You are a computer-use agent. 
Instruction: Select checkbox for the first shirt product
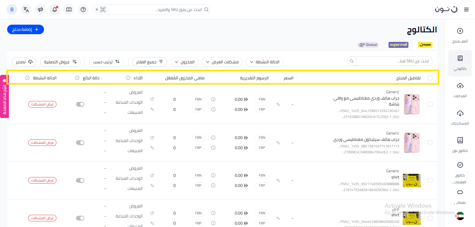coord(430,180)
